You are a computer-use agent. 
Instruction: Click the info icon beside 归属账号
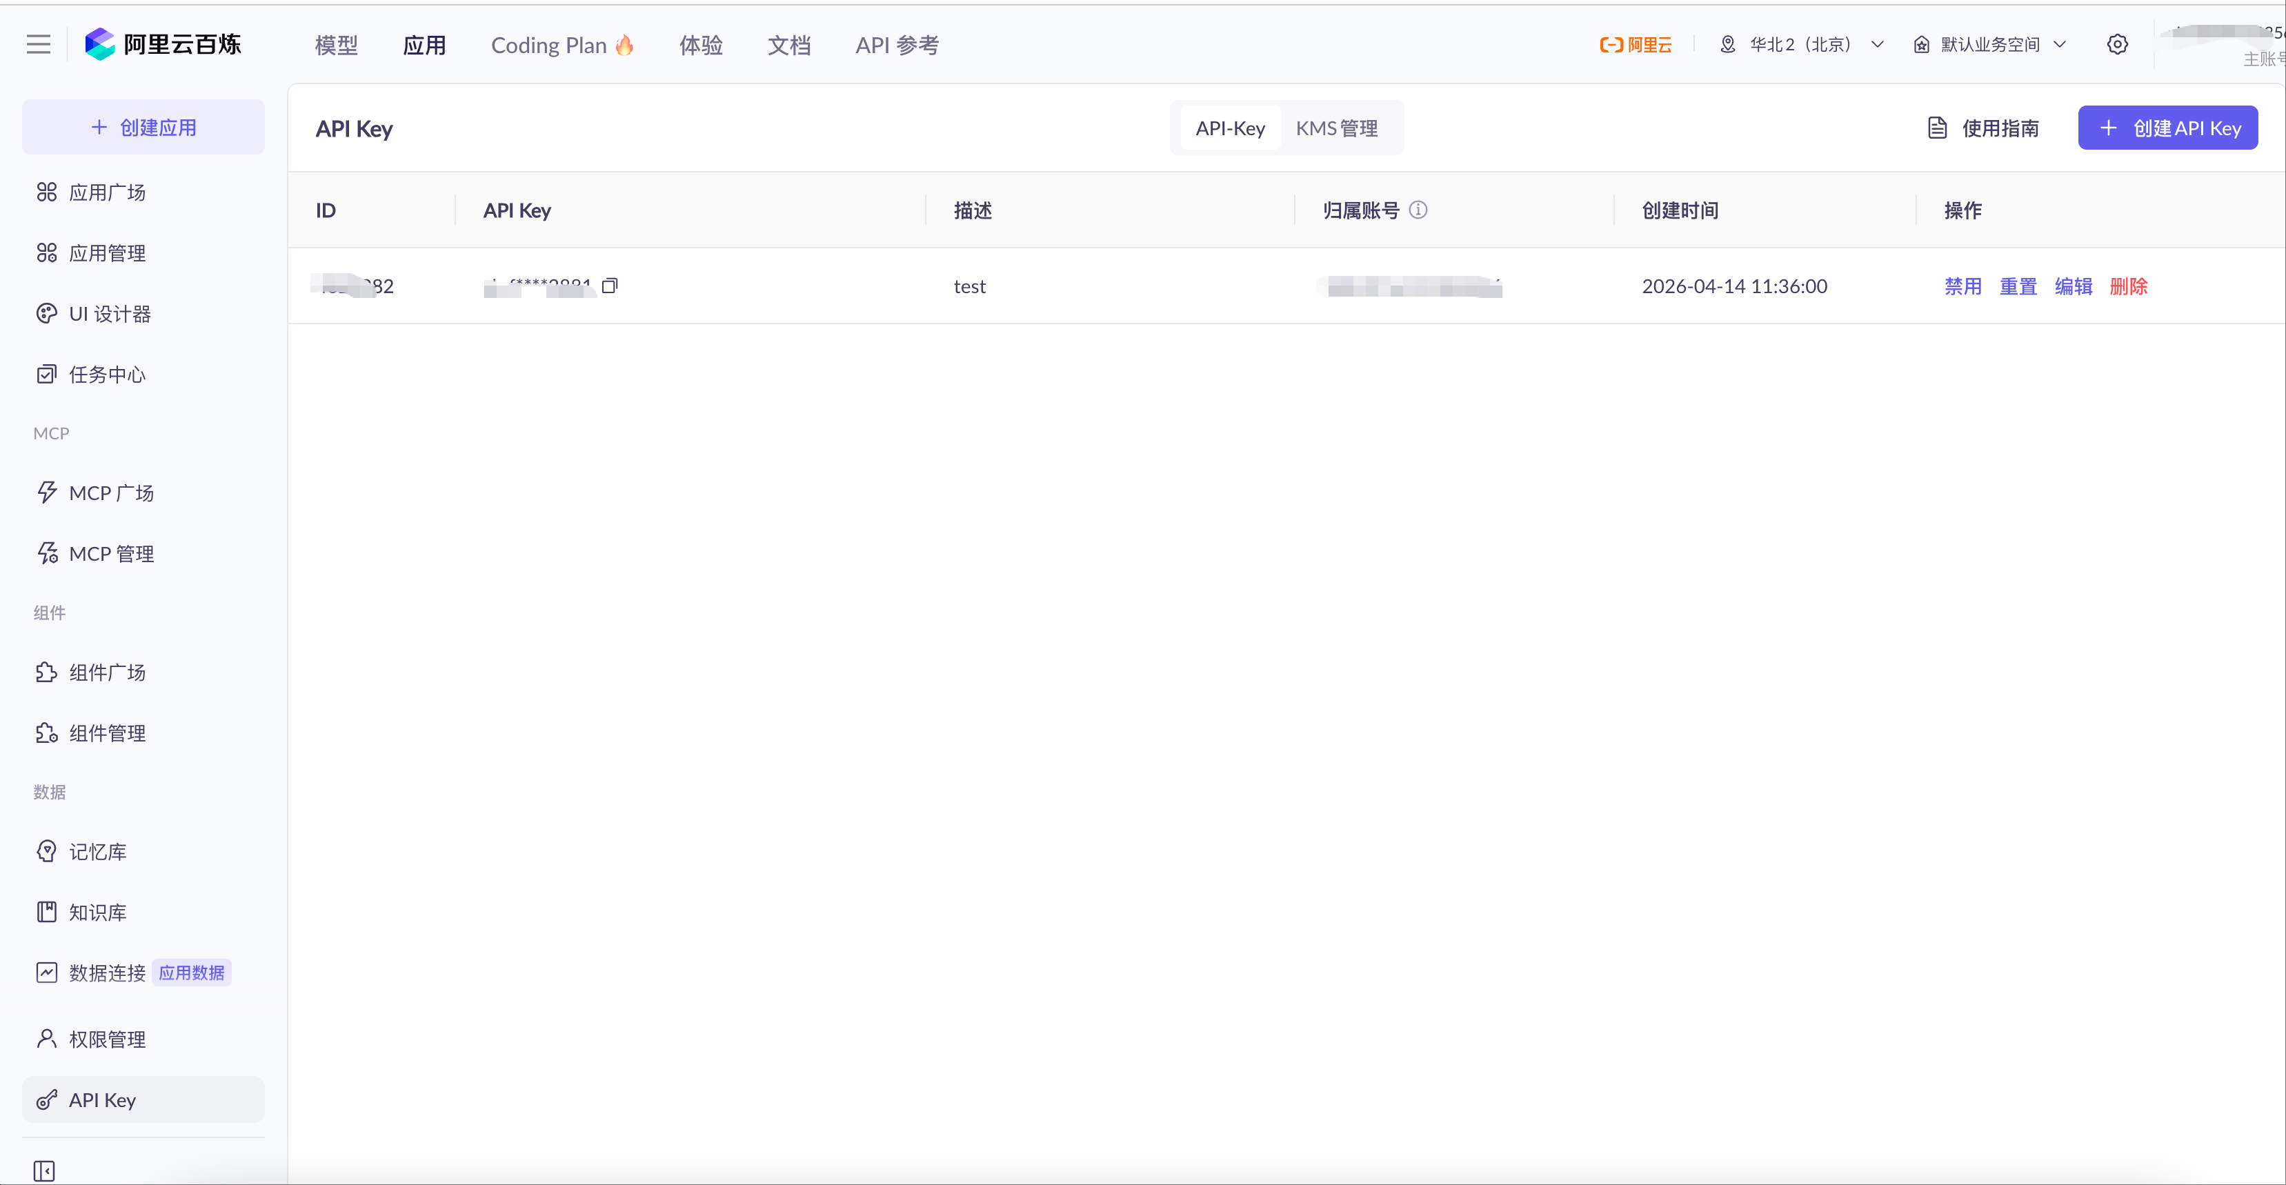[x=1418, y=210]
